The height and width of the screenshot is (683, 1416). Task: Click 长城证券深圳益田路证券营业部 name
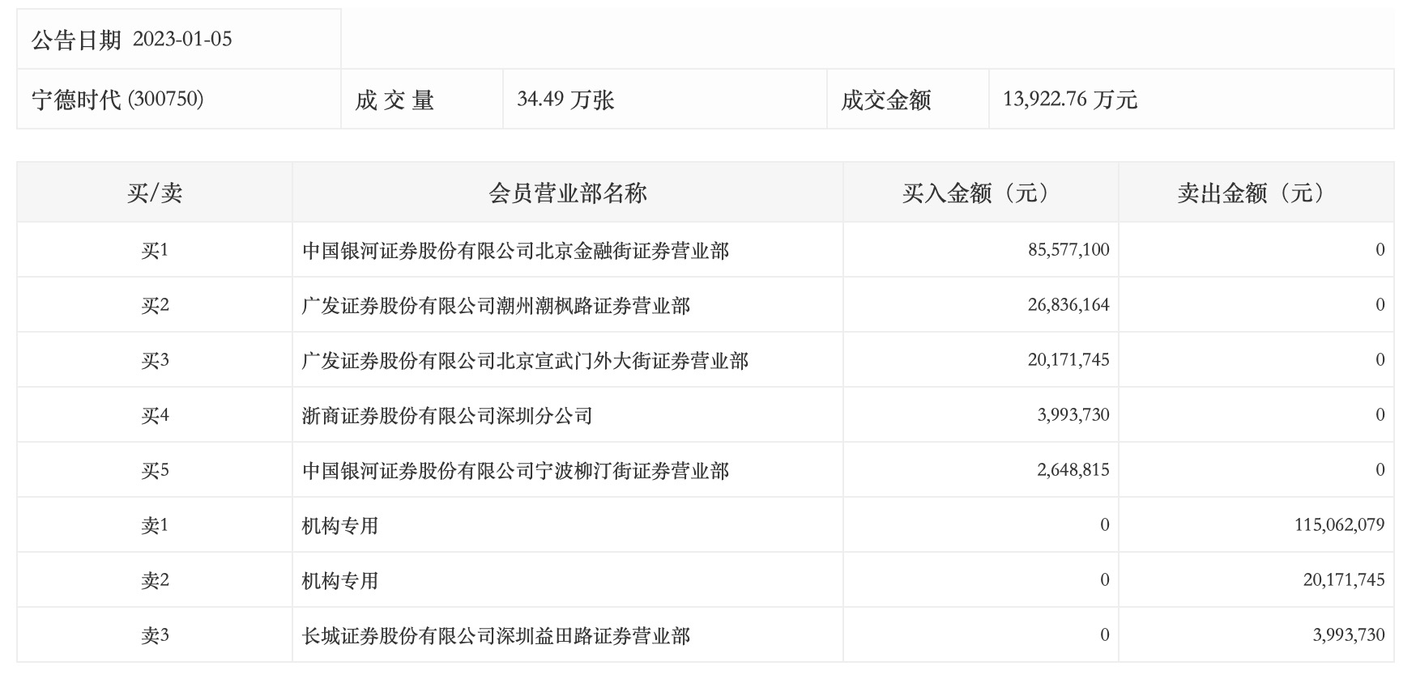496,636
